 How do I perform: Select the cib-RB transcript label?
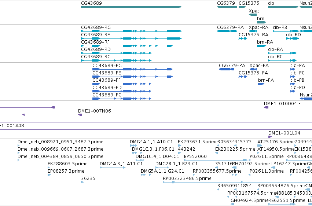click(x=280, y=27)
